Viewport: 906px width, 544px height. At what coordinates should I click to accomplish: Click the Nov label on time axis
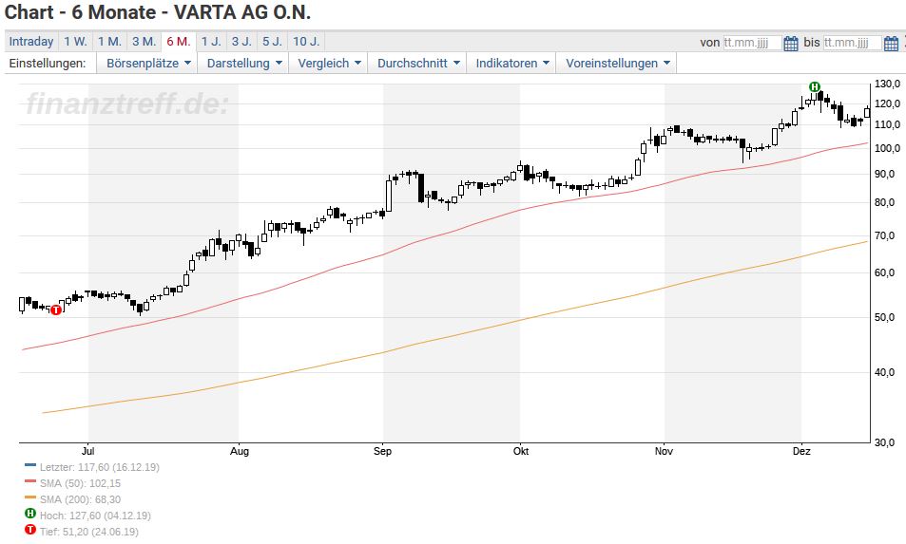664,451
